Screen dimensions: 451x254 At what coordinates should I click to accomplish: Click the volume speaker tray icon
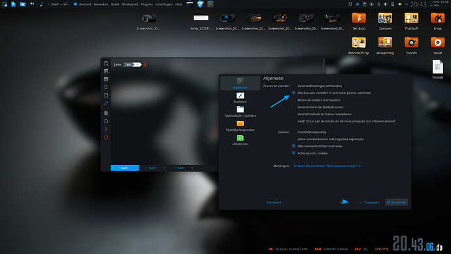click(x=386, y=5)
